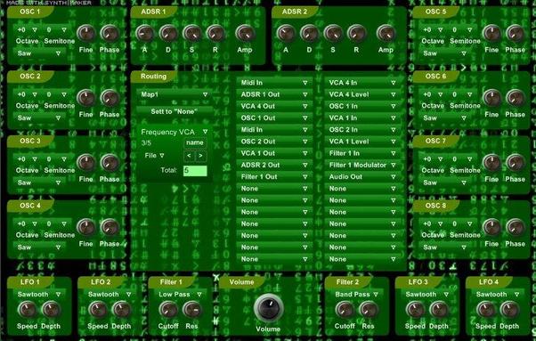
Task: Click the large Volume knob
Action: [269, 308]
